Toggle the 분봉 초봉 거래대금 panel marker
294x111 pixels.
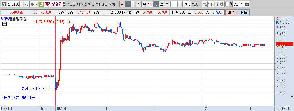[x=2, y=98]
